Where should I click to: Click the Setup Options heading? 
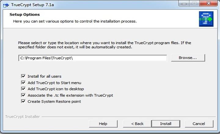click(x=25, y=15)
